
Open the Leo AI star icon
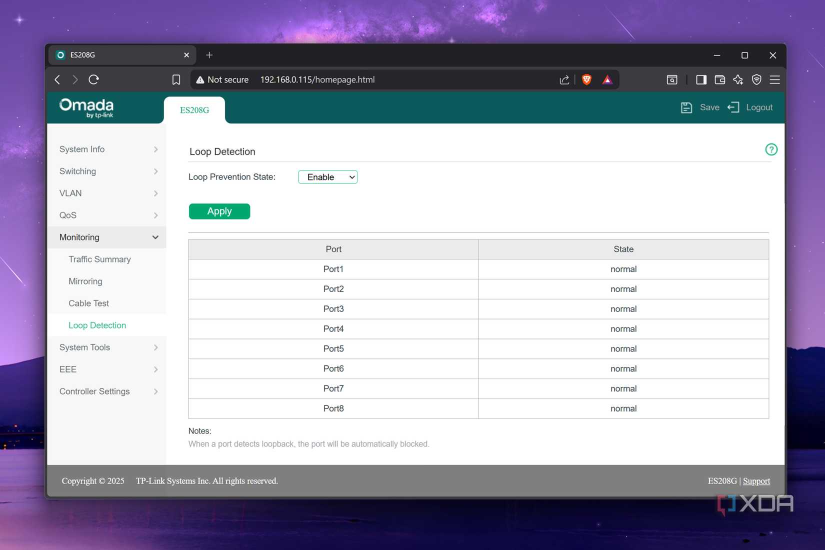pos(738,79)
